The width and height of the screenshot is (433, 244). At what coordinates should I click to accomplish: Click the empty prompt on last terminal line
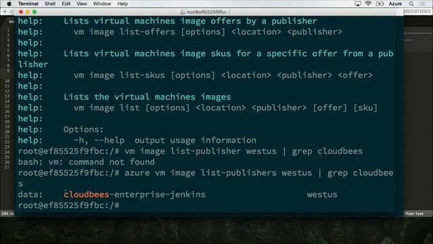tap(68, 205)
